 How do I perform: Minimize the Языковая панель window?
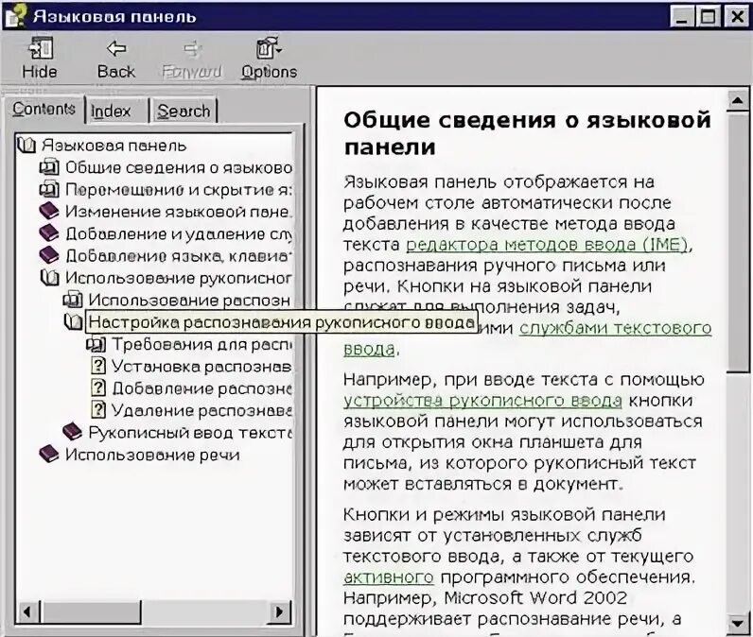tap(682, 17)
